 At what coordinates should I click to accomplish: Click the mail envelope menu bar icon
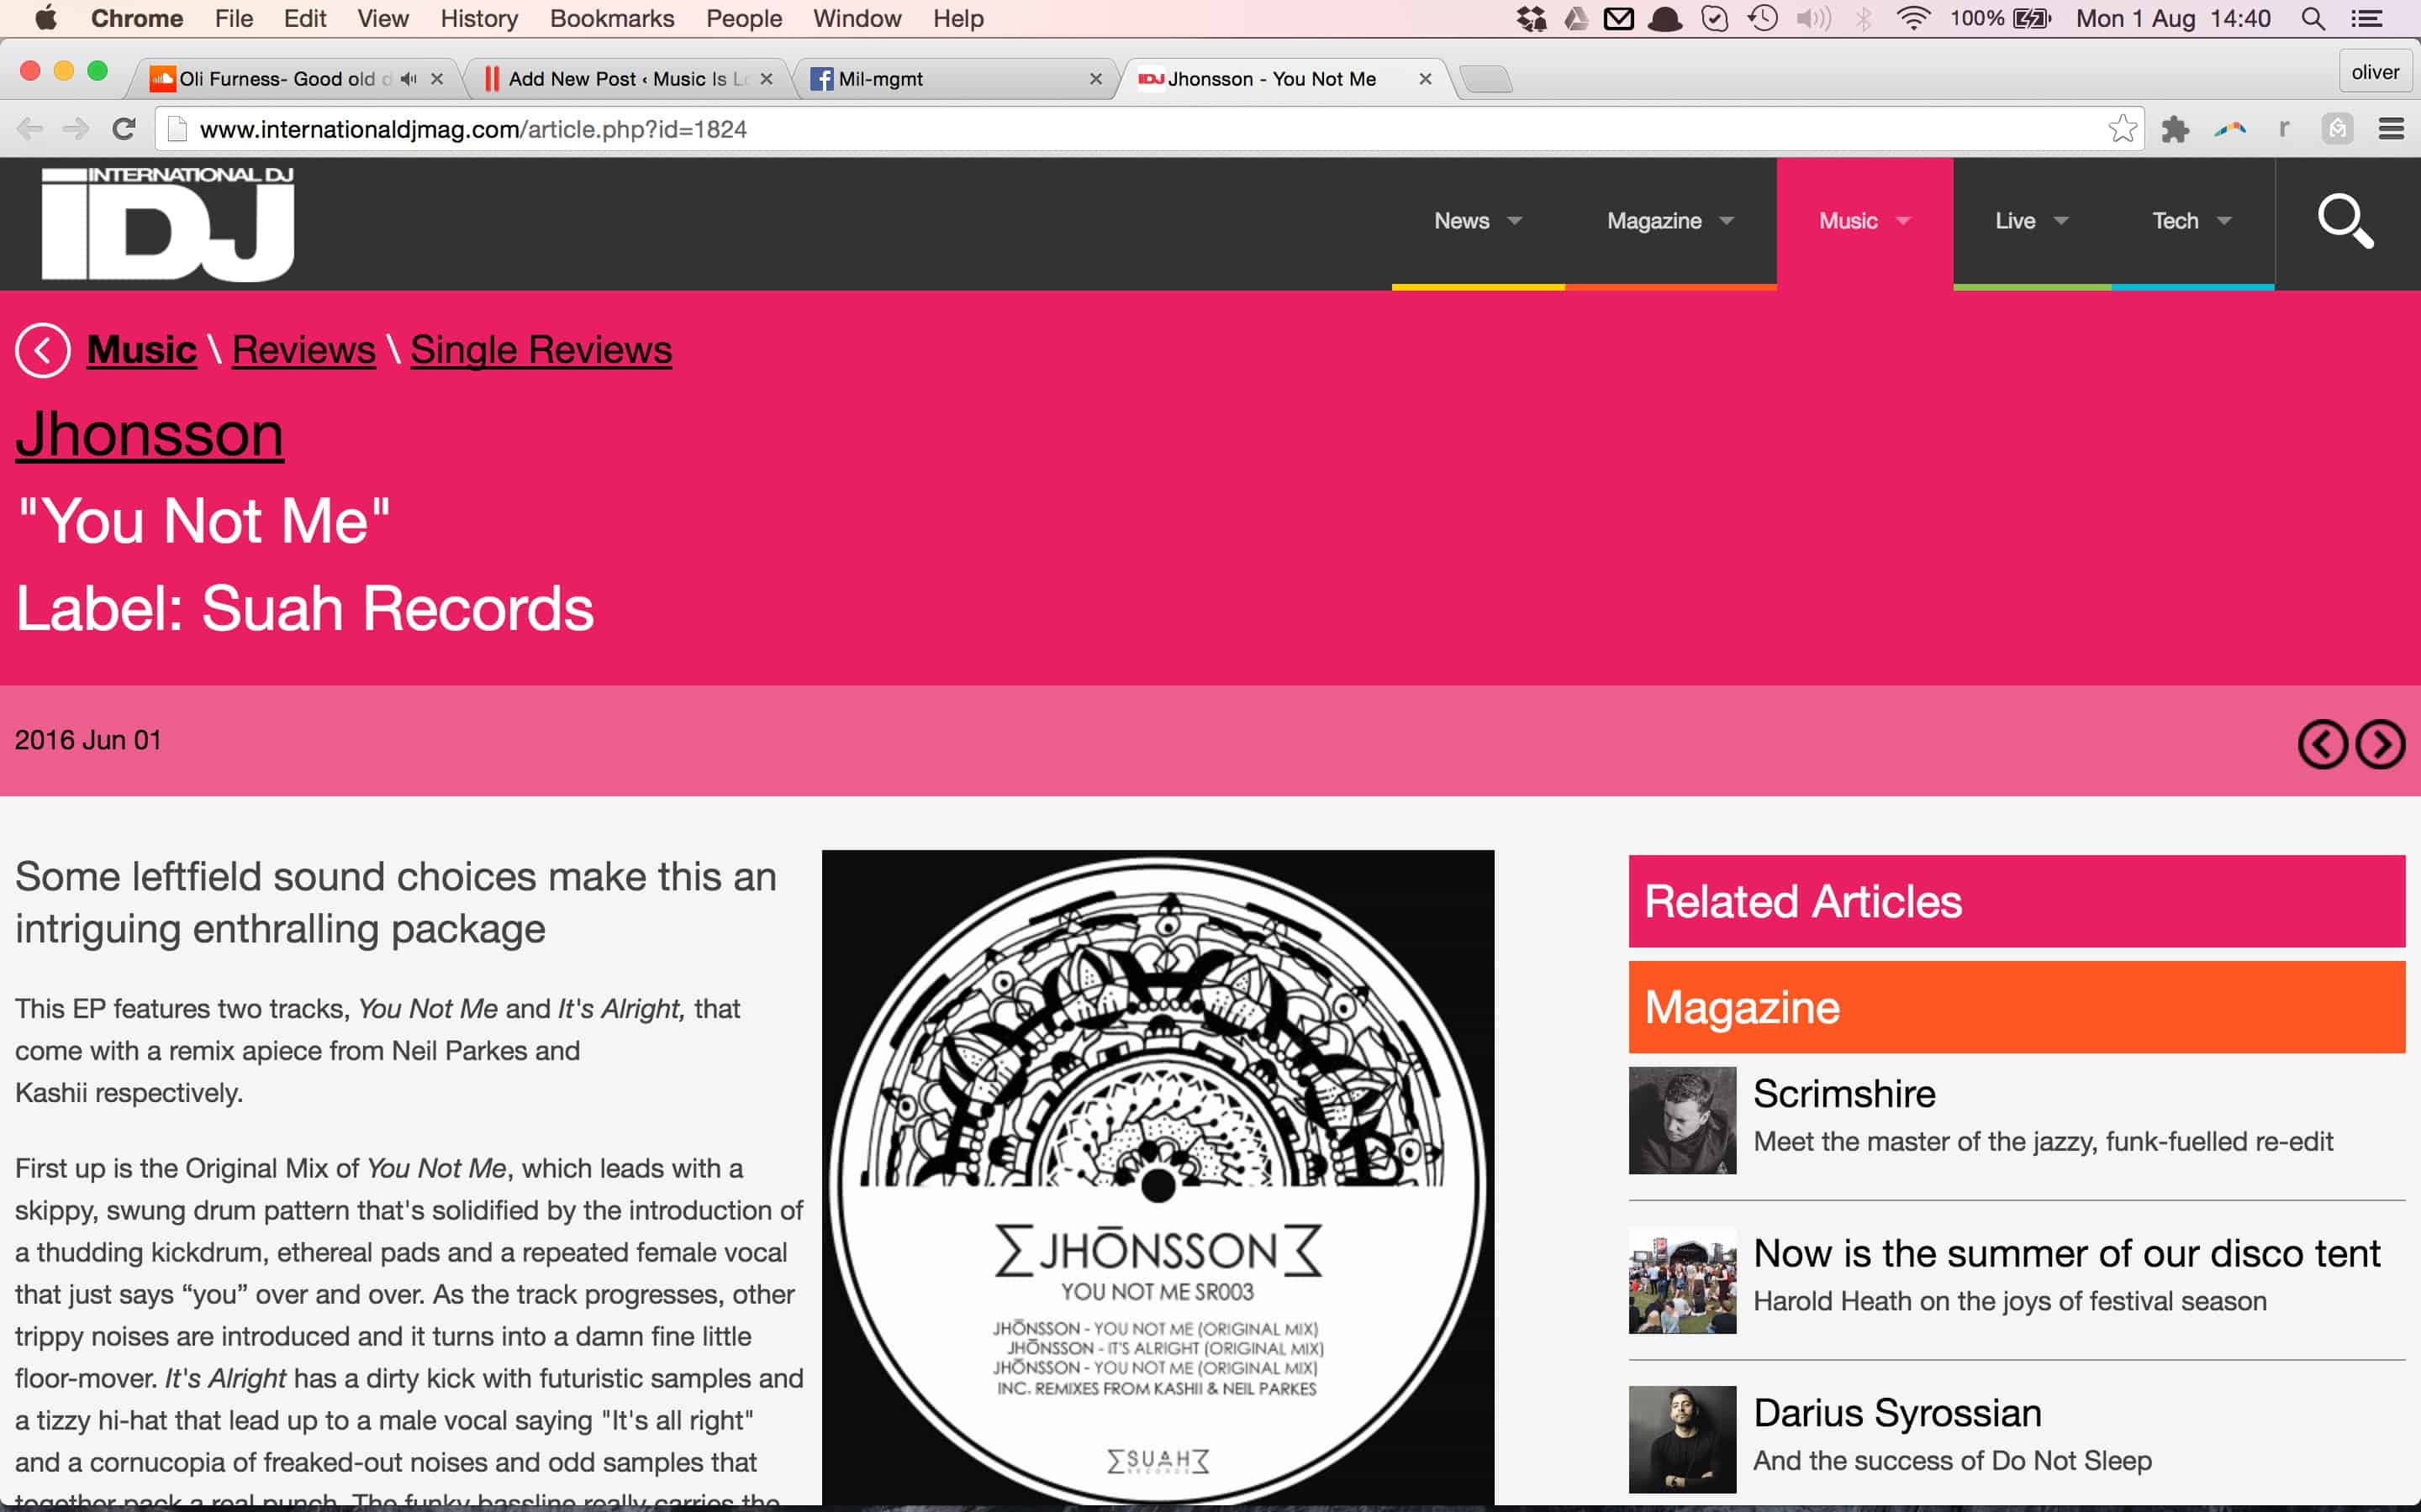1619,18
